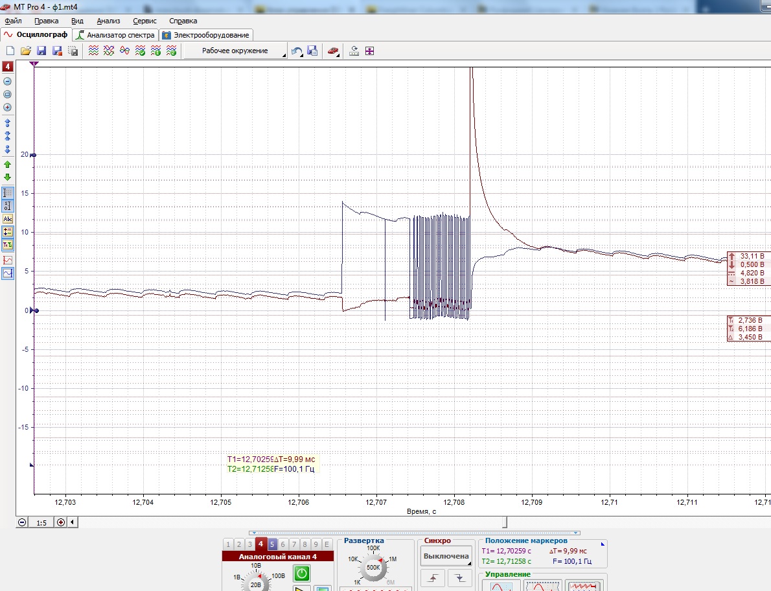The width and height of the screenshot is (771, 591).
Task: Click the T1 T2 markers icon in the sidebar
Action: point(8,245)
